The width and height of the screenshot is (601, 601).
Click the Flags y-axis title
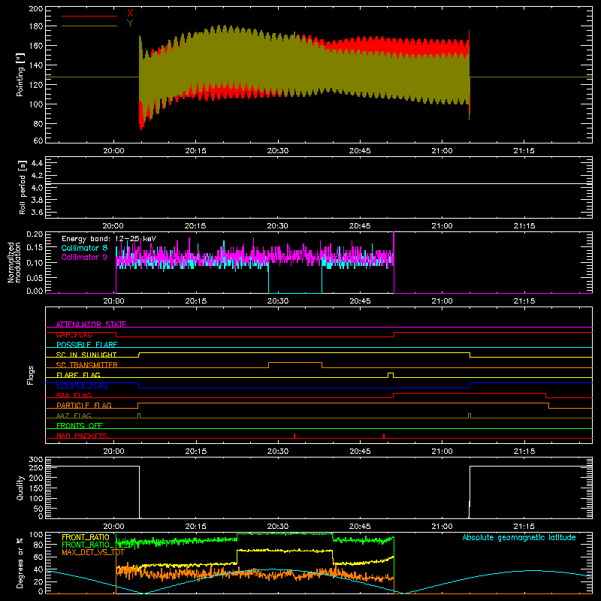(30, 375)
